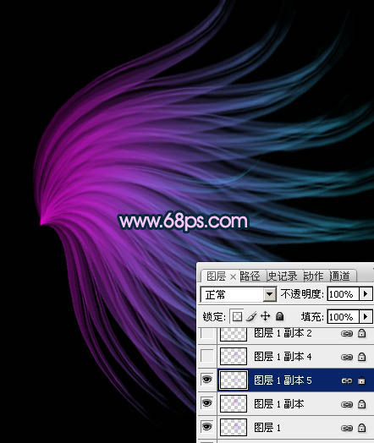Hide the bottom 图层 1 layer
Viewport: 374px width, 443px height.
(x=207, y=427)
